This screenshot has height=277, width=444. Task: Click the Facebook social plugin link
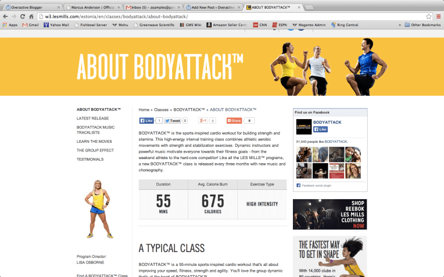tap(316, 186)
